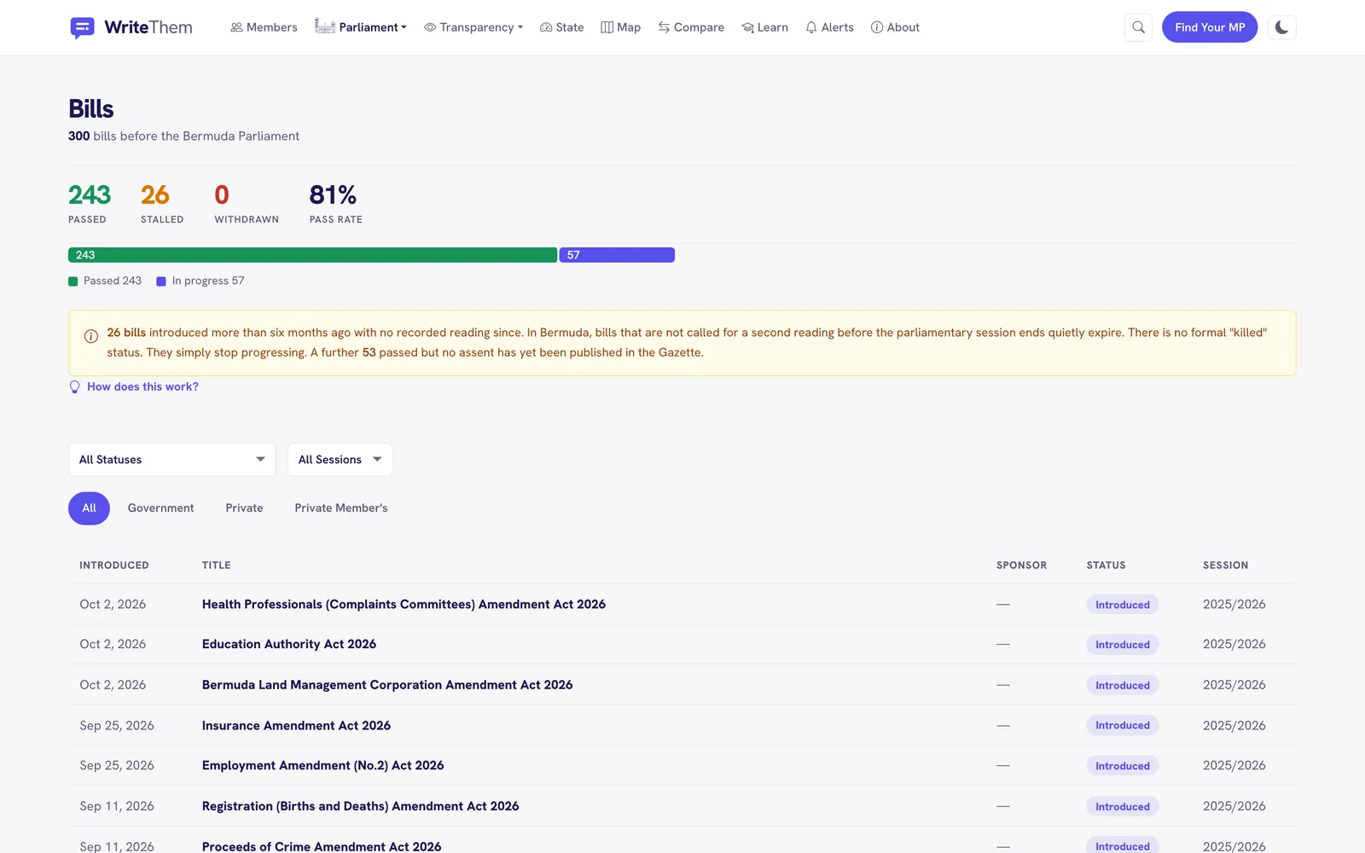Click the 81% Pass Rate statistic
The height and width of the screenshot is (853, 1365).
(335, 203)
